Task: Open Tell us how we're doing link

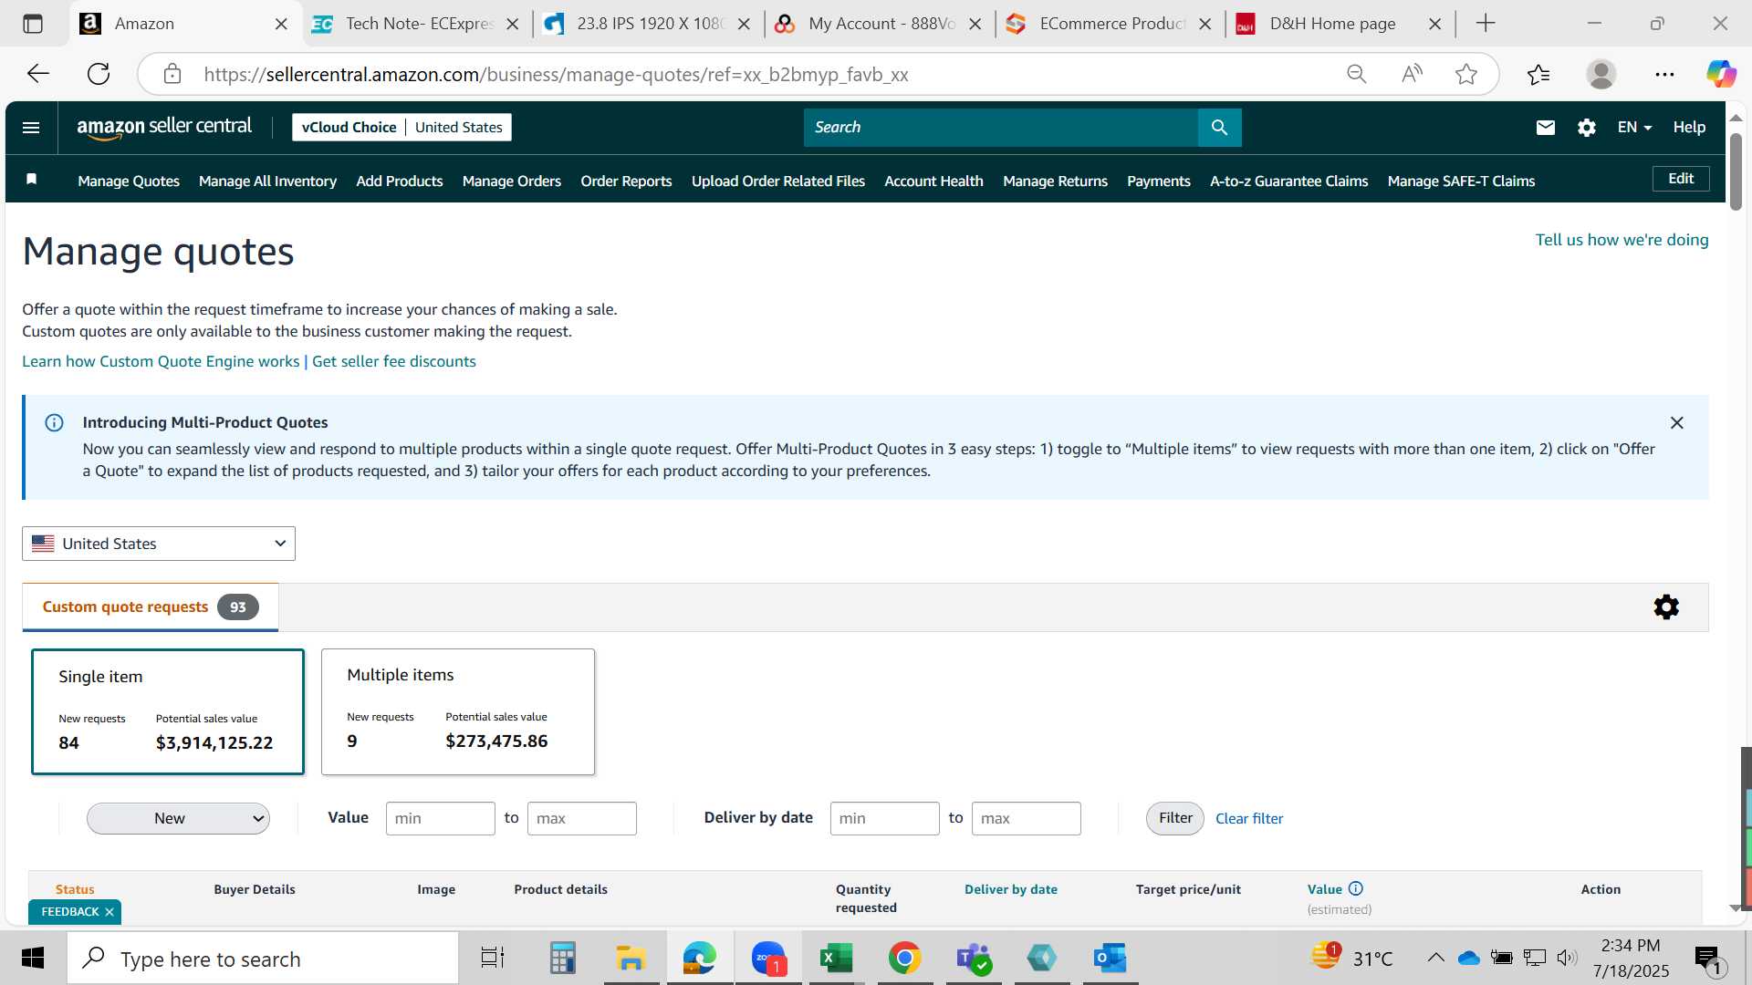Action: point(1622,240)
